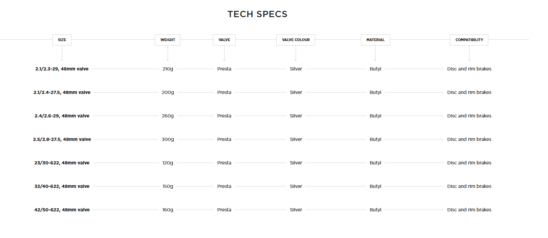Click the 160g weight value

168,210
